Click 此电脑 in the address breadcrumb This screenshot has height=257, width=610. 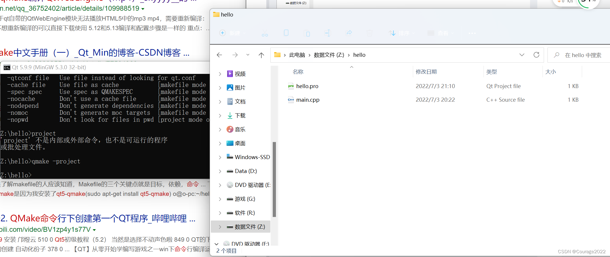(297, 55)
